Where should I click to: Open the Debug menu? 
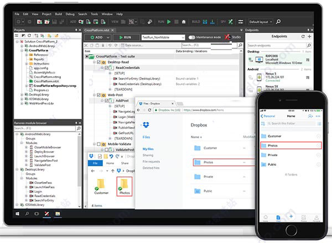click(x=70, y=13)
